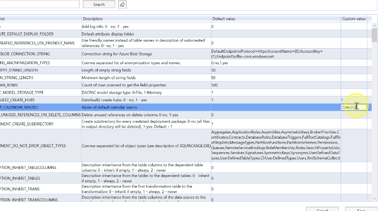Viewport: 380px width, 211px height.
Task: Click MENT_DO_NOT_DROP_OBJECT_TYPES parameter name
Action: pos(33,146)
